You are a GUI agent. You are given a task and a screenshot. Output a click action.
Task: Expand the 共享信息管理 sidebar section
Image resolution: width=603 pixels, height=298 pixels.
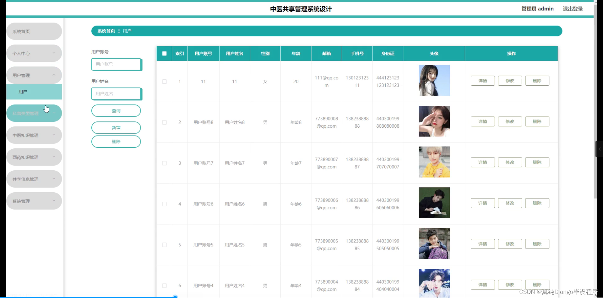tap(34, 179)
